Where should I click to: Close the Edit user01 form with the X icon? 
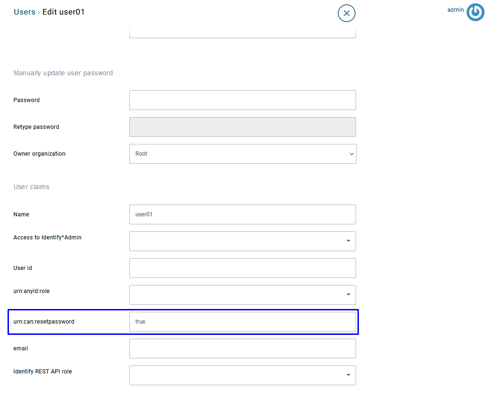tap(346, 13)
